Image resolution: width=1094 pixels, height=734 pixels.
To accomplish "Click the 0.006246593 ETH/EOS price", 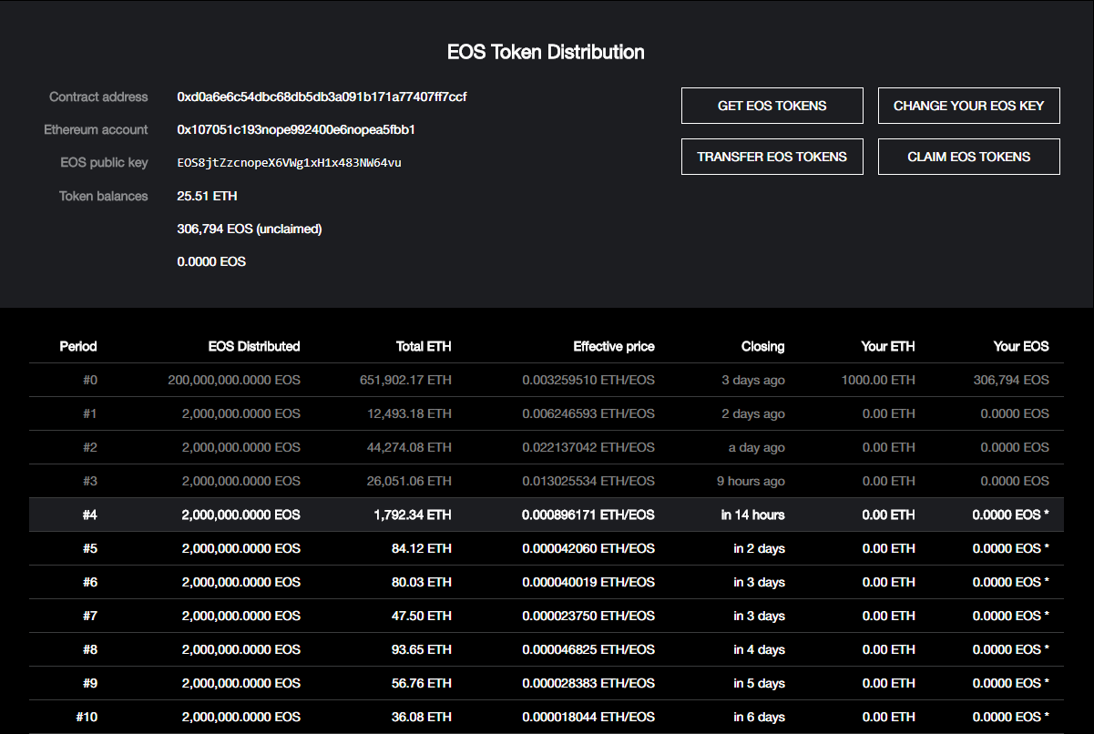I will (x=588, y=413).
